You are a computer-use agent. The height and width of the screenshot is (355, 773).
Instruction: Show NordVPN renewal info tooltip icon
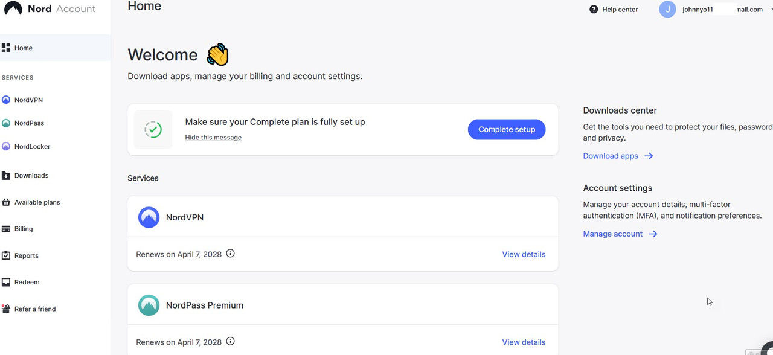[230, 254]
